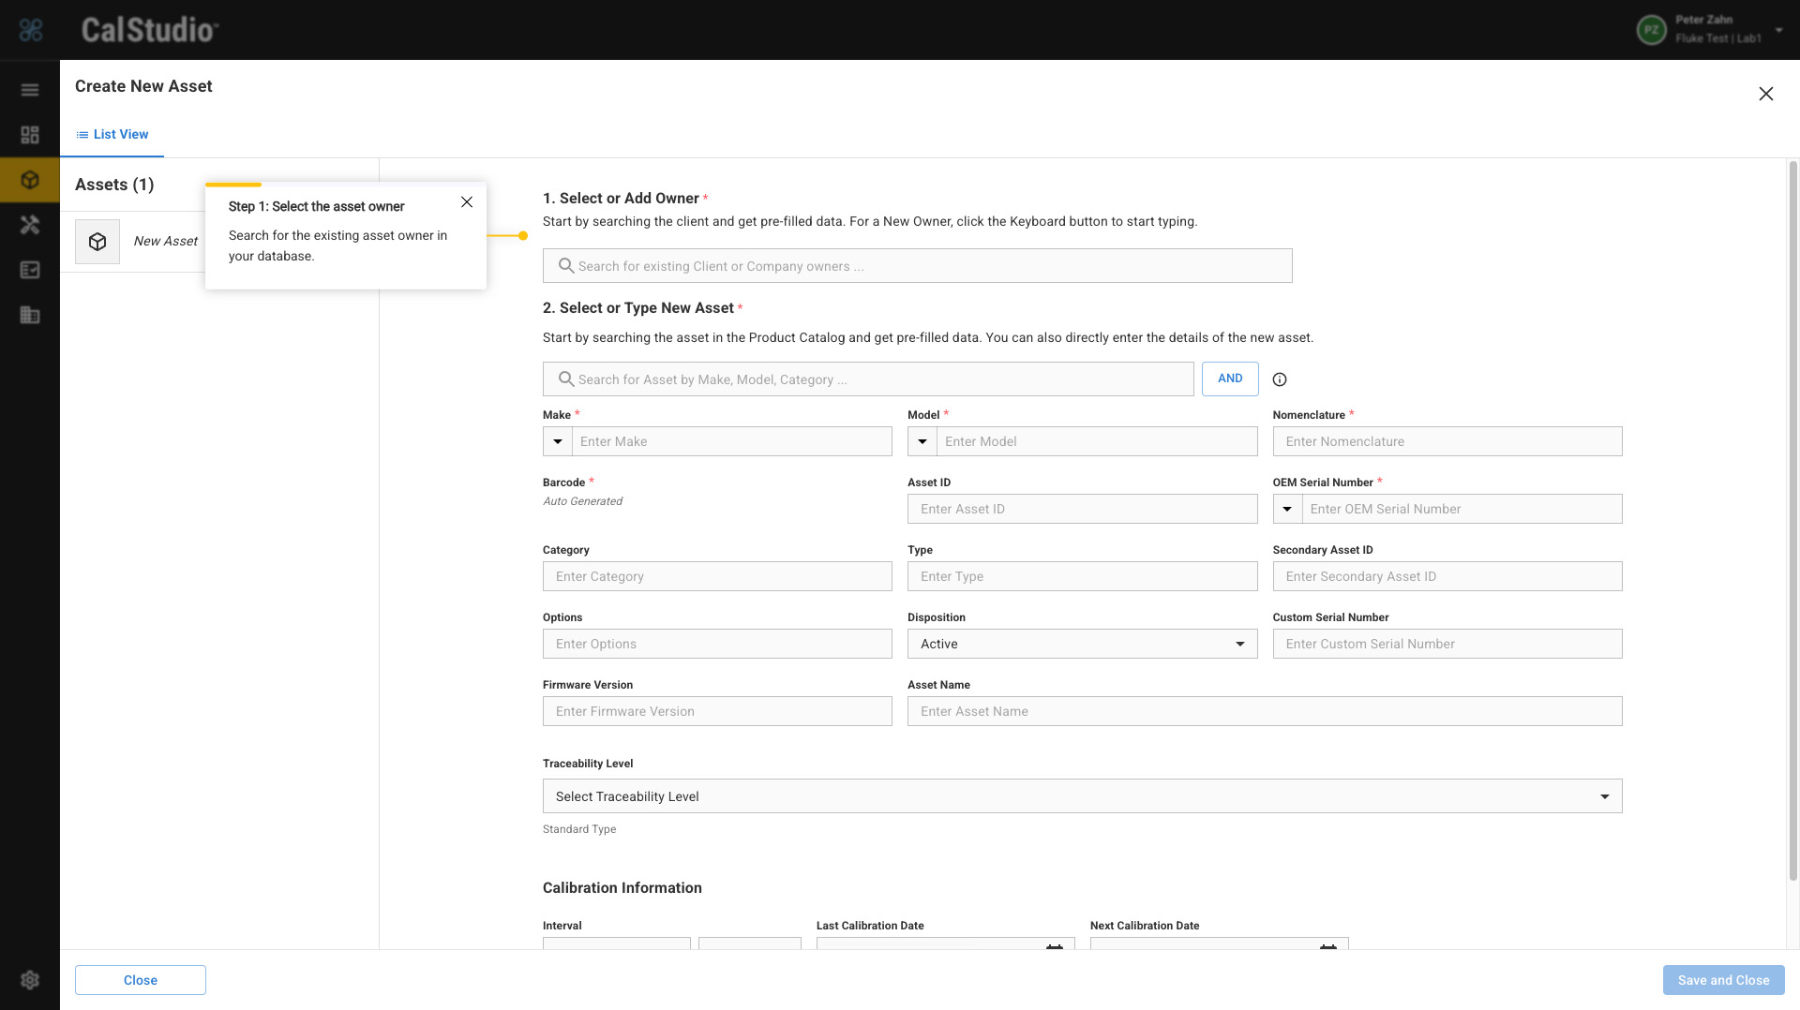The image size is (1800, 1010).
Task: Expand the OEM Serial Number dropdown arrow
Action: tap(1288, 509)
